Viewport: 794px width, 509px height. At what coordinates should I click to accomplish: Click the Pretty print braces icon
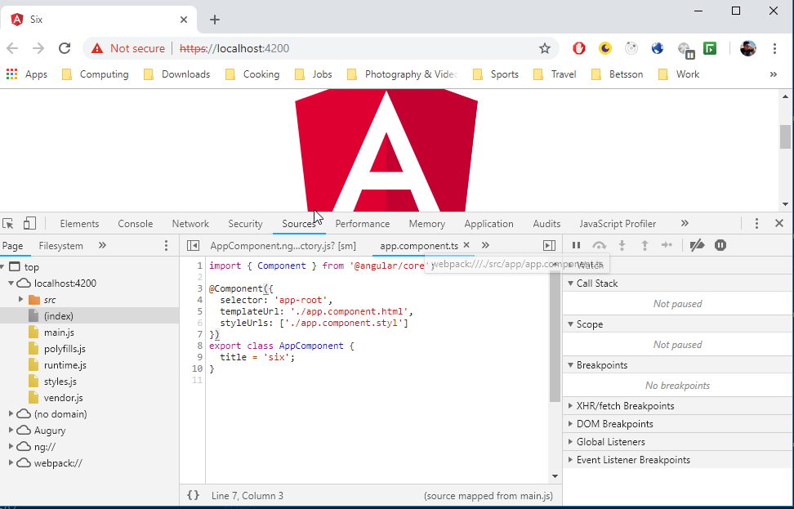193,495
